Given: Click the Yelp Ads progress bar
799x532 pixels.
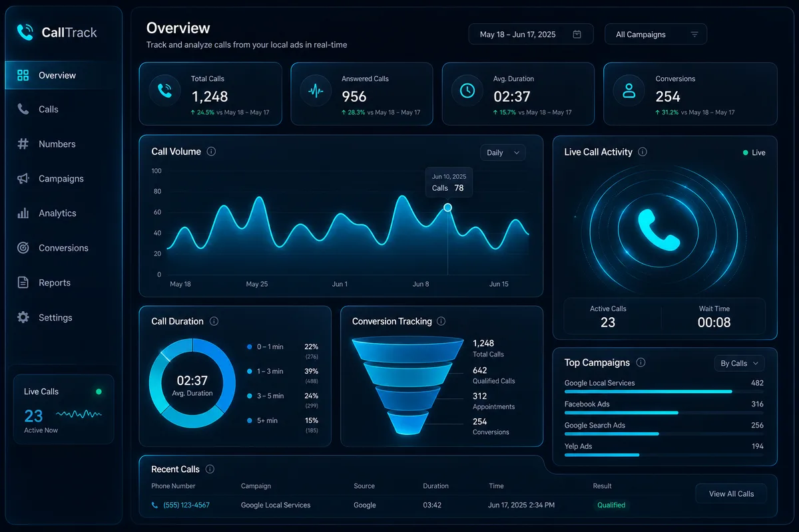Looking at the screenshot, I should (664, 455).
